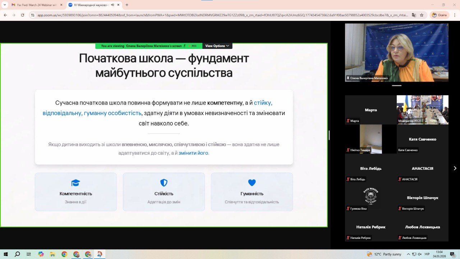Click the site info icon in address bar
Image resolution: width=460 pixels, height=259 pixels.
(x=32, y=15)
